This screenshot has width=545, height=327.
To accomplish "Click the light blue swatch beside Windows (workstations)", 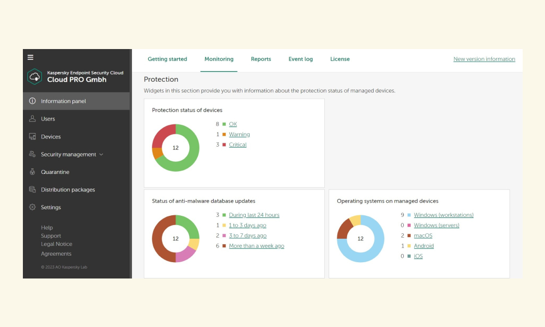I will (409, 215).
